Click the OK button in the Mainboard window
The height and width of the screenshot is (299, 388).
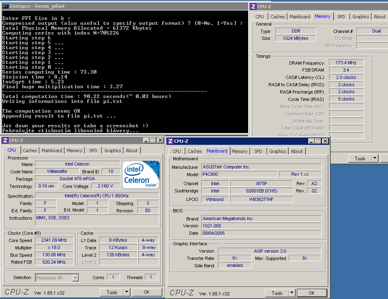coord(312,293)
